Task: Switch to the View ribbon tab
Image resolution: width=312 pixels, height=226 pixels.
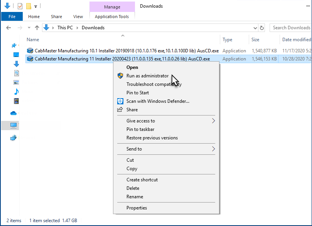Action: point(78,17)
